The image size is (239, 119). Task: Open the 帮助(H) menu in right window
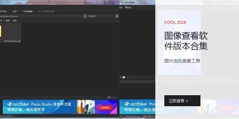click(128, 7)
